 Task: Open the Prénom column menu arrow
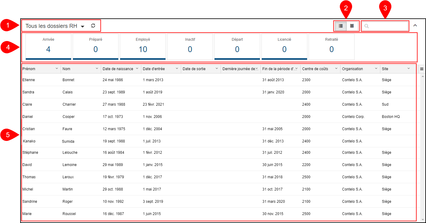(x=57, y=69)
